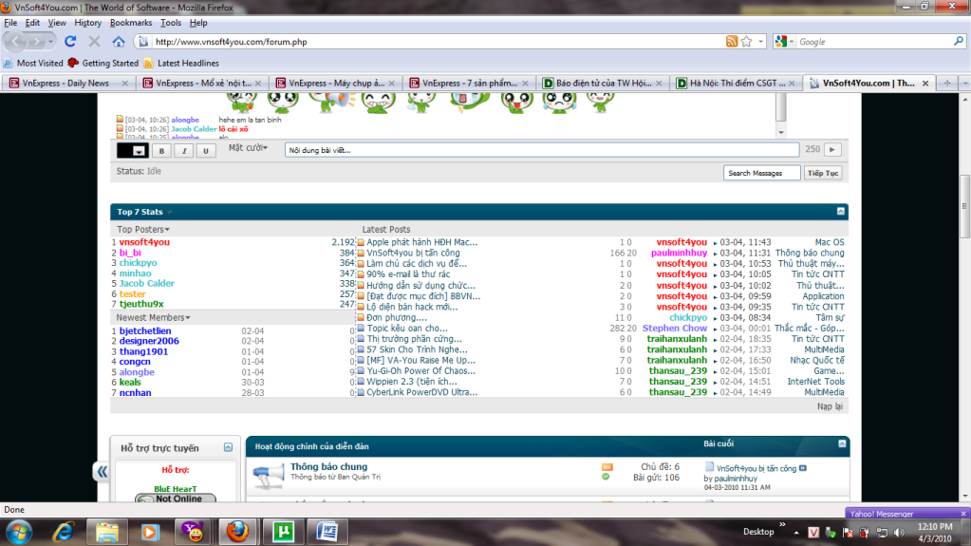This screenshot has height=546, width=971.
Task: Open Getting Started bookmark
Action: click(x=103, y=64)
